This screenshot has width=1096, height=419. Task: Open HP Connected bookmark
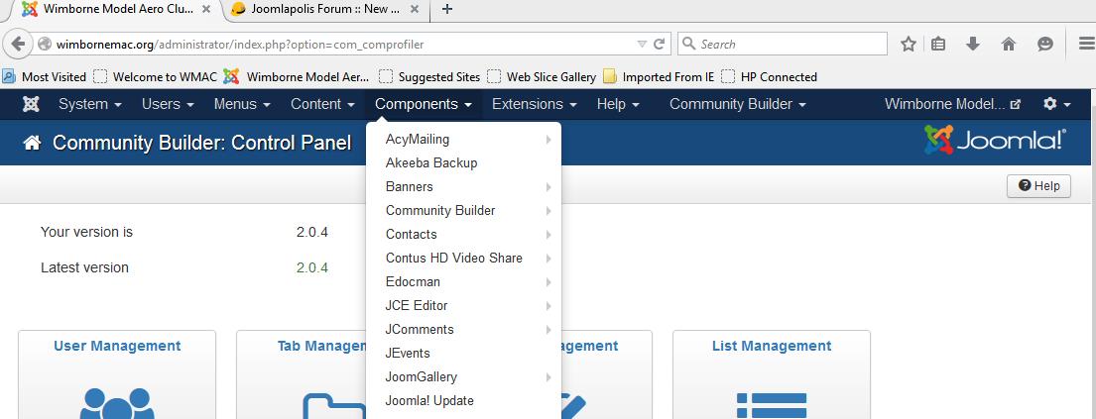point(770,77)
